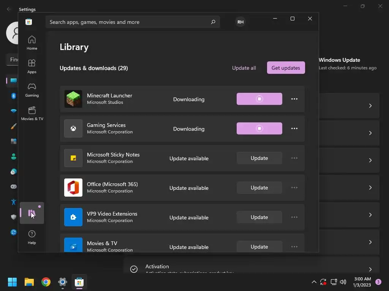The width and height of the screenshot is (389, 291).
Task: Open Privacy shield icon in Settings sidebar
Action: [x=13, y=217]
